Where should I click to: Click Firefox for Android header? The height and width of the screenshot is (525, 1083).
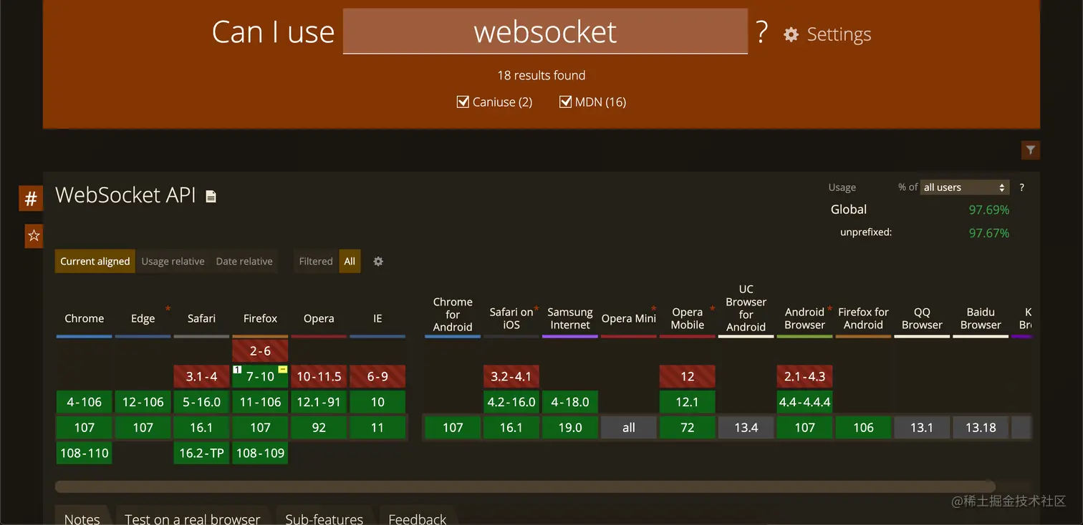pyautogui.click(x=863, y=318)
